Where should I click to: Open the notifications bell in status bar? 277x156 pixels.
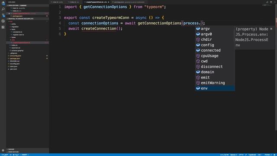coord(275,155)
